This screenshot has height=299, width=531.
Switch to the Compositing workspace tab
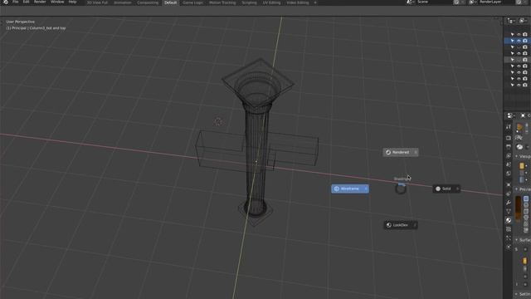[148, 2]
